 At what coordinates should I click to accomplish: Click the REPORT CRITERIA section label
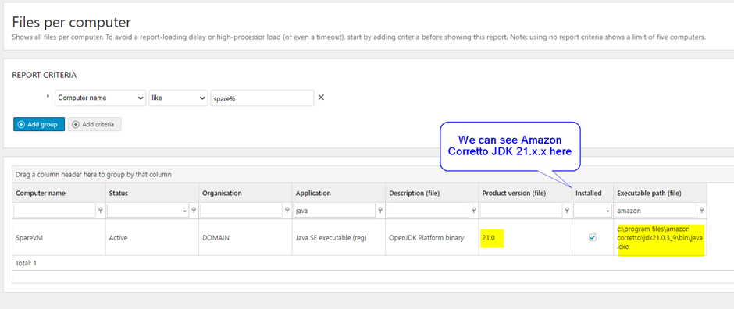(x=44, y=75)
